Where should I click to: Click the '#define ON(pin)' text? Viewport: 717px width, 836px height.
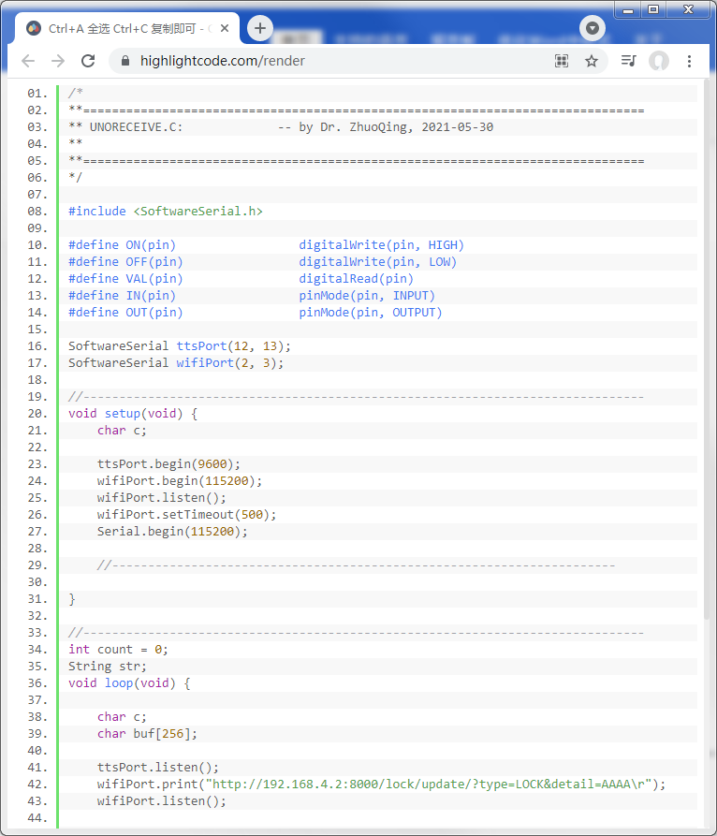coord(122,244)
